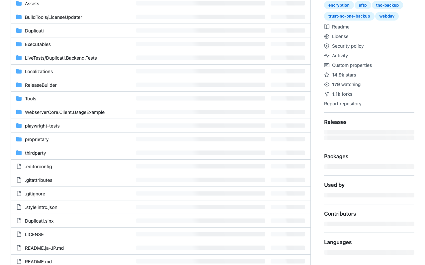Open the BuildTools/LicenseUpdater folder
This screenshot has width=425, height=265.
[x=53, y=17]
